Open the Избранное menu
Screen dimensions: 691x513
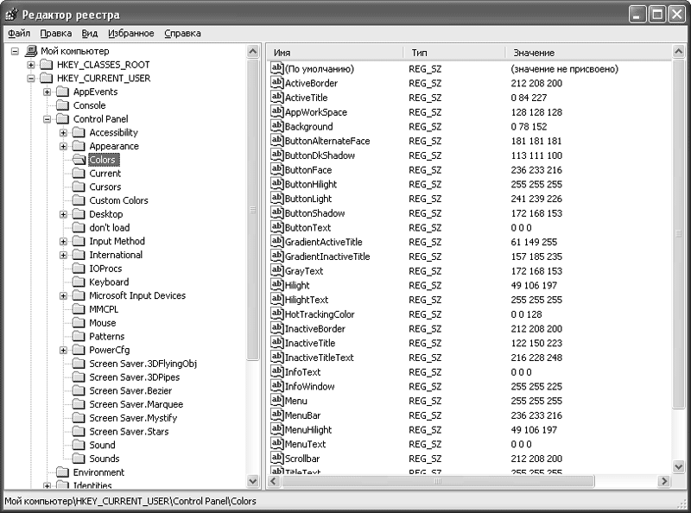tap(131, 34)
